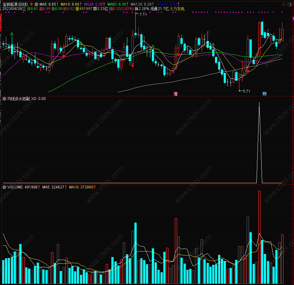
Task: Click the 火力发电 sector link
Action: coord(177,9)
